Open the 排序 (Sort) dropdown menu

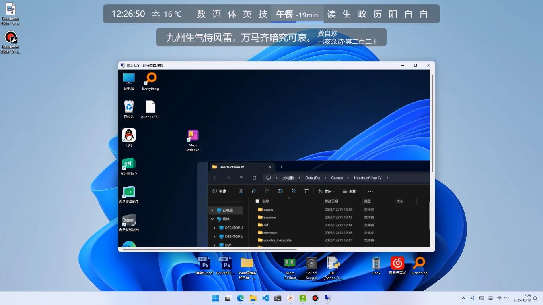coord(326,191)
